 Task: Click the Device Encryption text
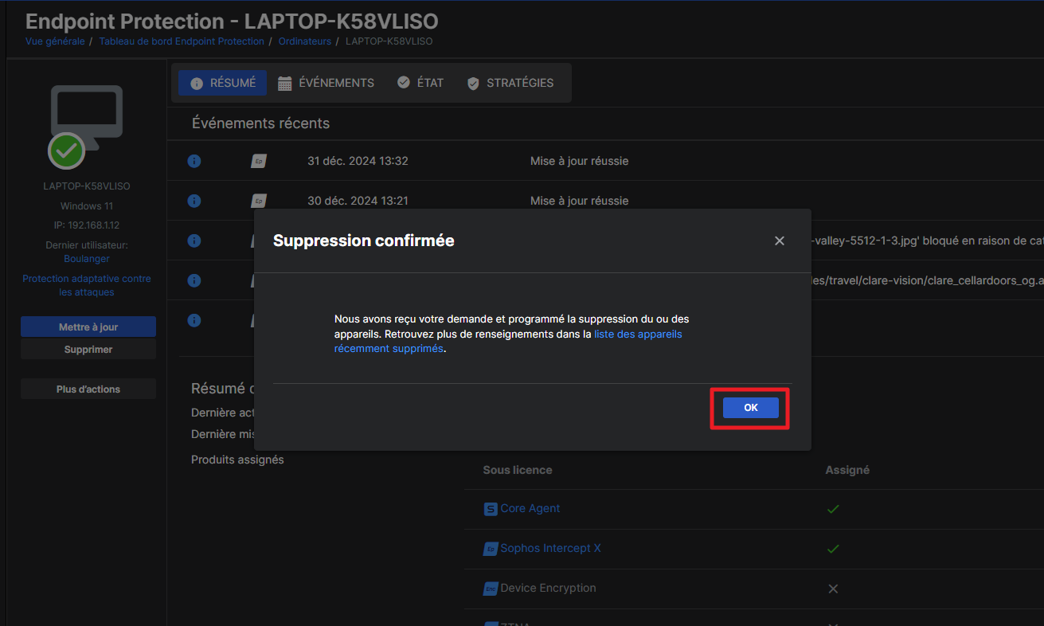click(x=548, y=588)
